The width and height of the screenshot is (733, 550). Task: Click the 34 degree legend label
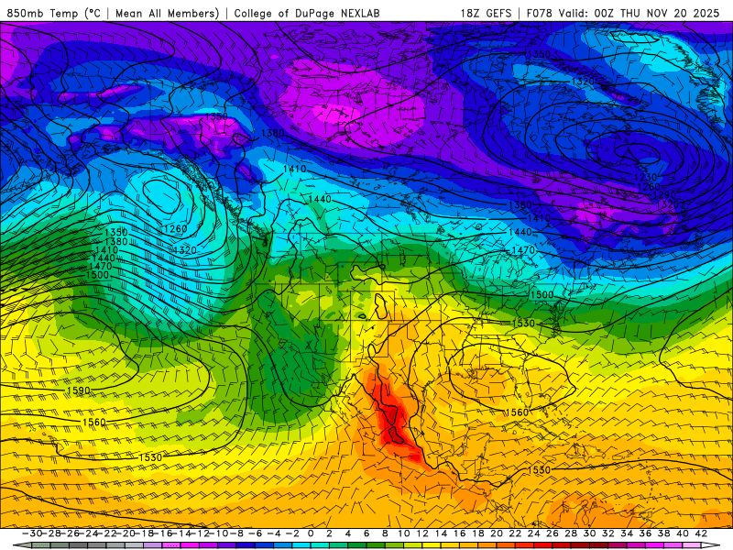627,533
